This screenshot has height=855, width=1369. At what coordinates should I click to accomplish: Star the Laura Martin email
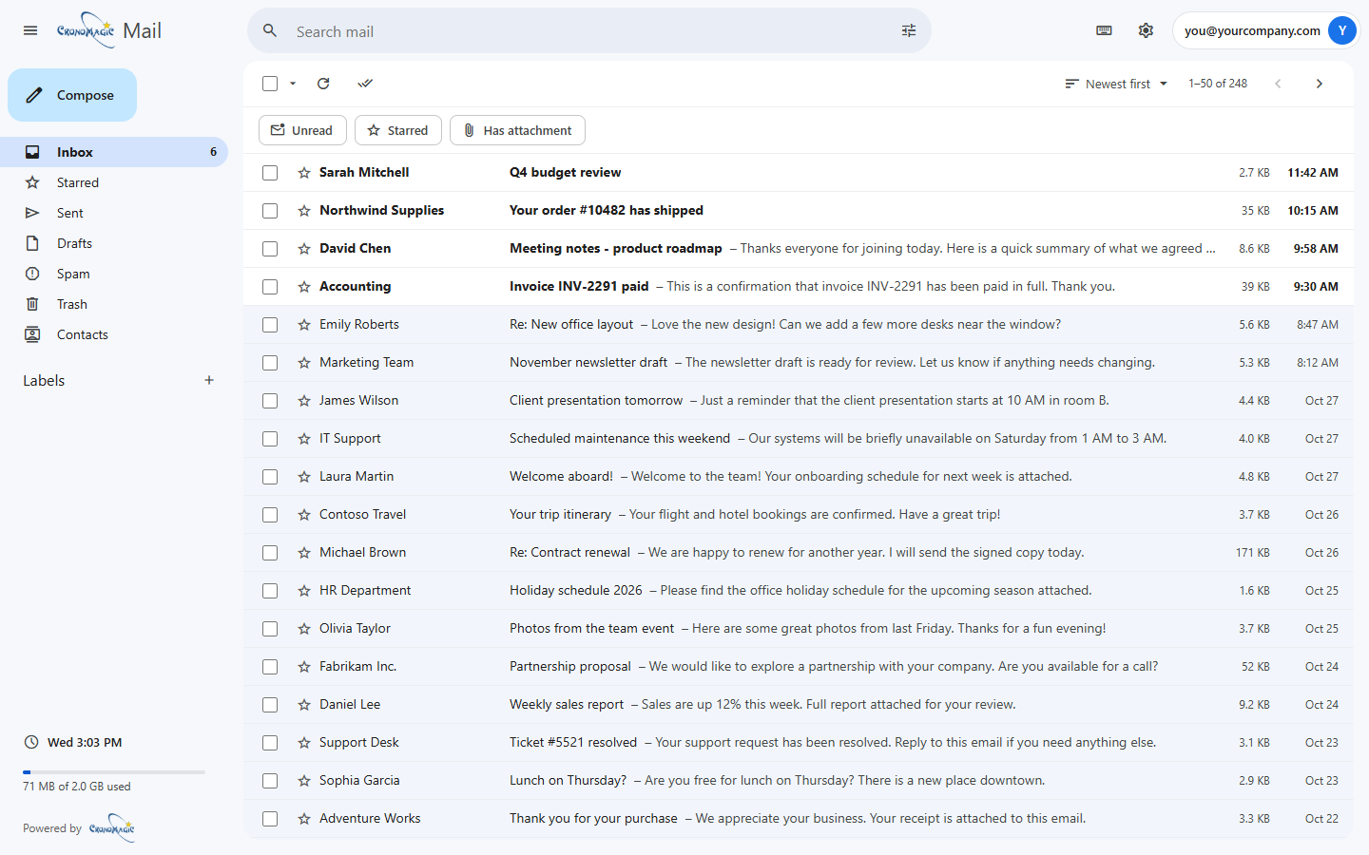(x=304, y=477)
